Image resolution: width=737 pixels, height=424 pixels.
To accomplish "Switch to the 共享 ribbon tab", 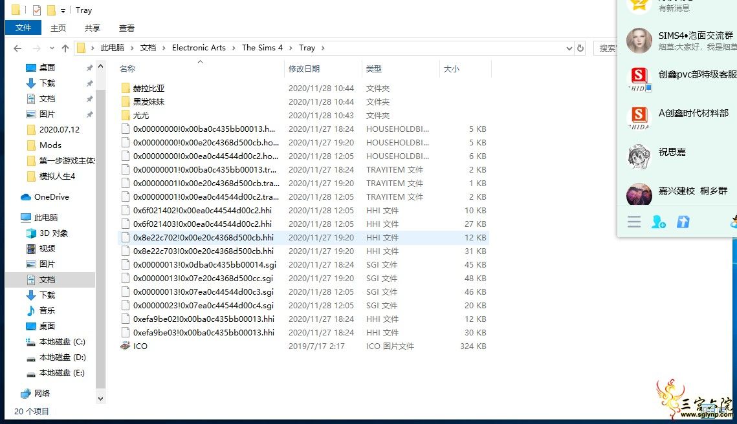I will pos(92,28).
